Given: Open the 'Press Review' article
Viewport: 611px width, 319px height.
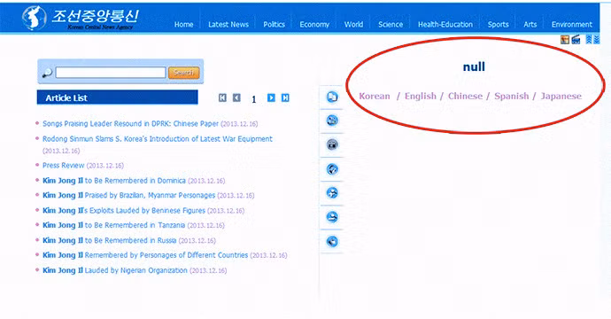Looking at the screenshot, I should [63, 166].
